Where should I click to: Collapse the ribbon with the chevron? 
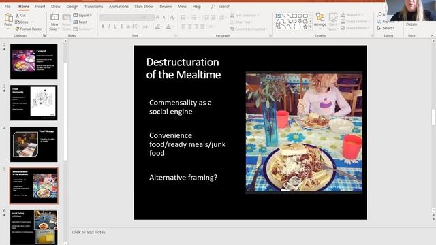pos(432,36)
